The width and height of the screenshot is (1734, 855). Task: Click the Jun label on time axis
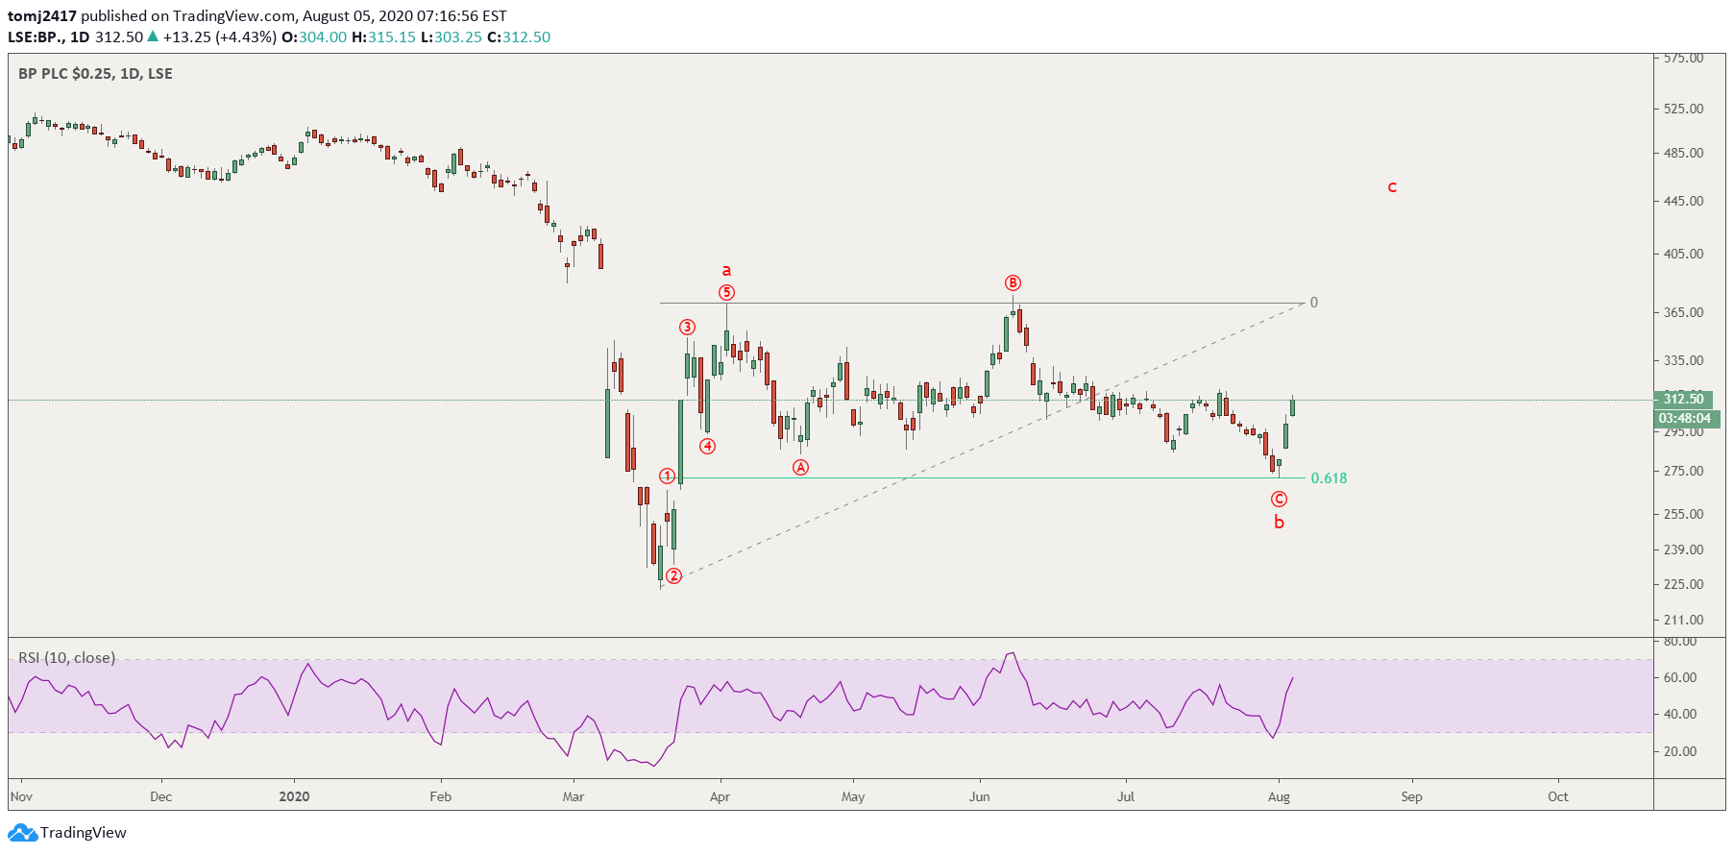coord(980,797)
